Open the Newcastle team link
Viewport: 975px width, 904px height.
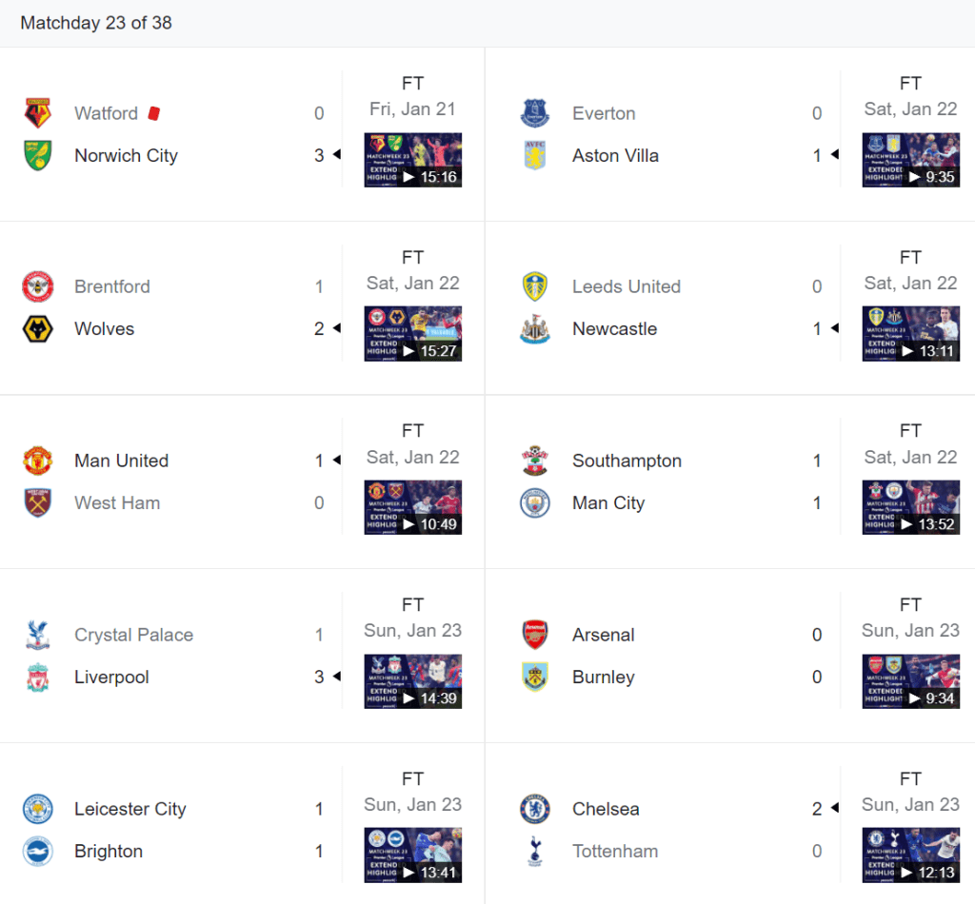coord(614,329)
